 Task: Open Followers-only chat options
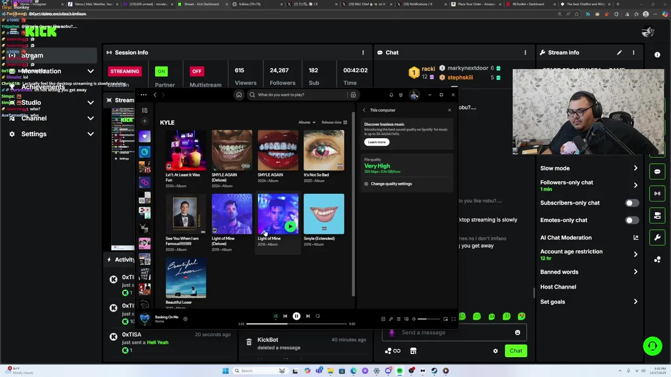tap(589, 185)
